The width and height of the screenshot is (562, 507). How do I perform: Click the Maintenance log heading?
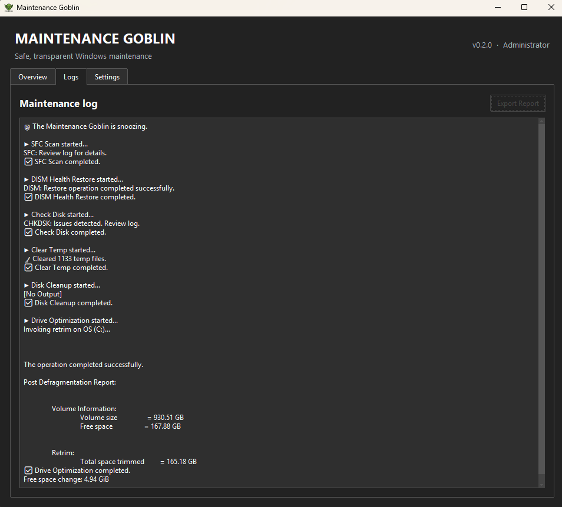tap(58, 104)
